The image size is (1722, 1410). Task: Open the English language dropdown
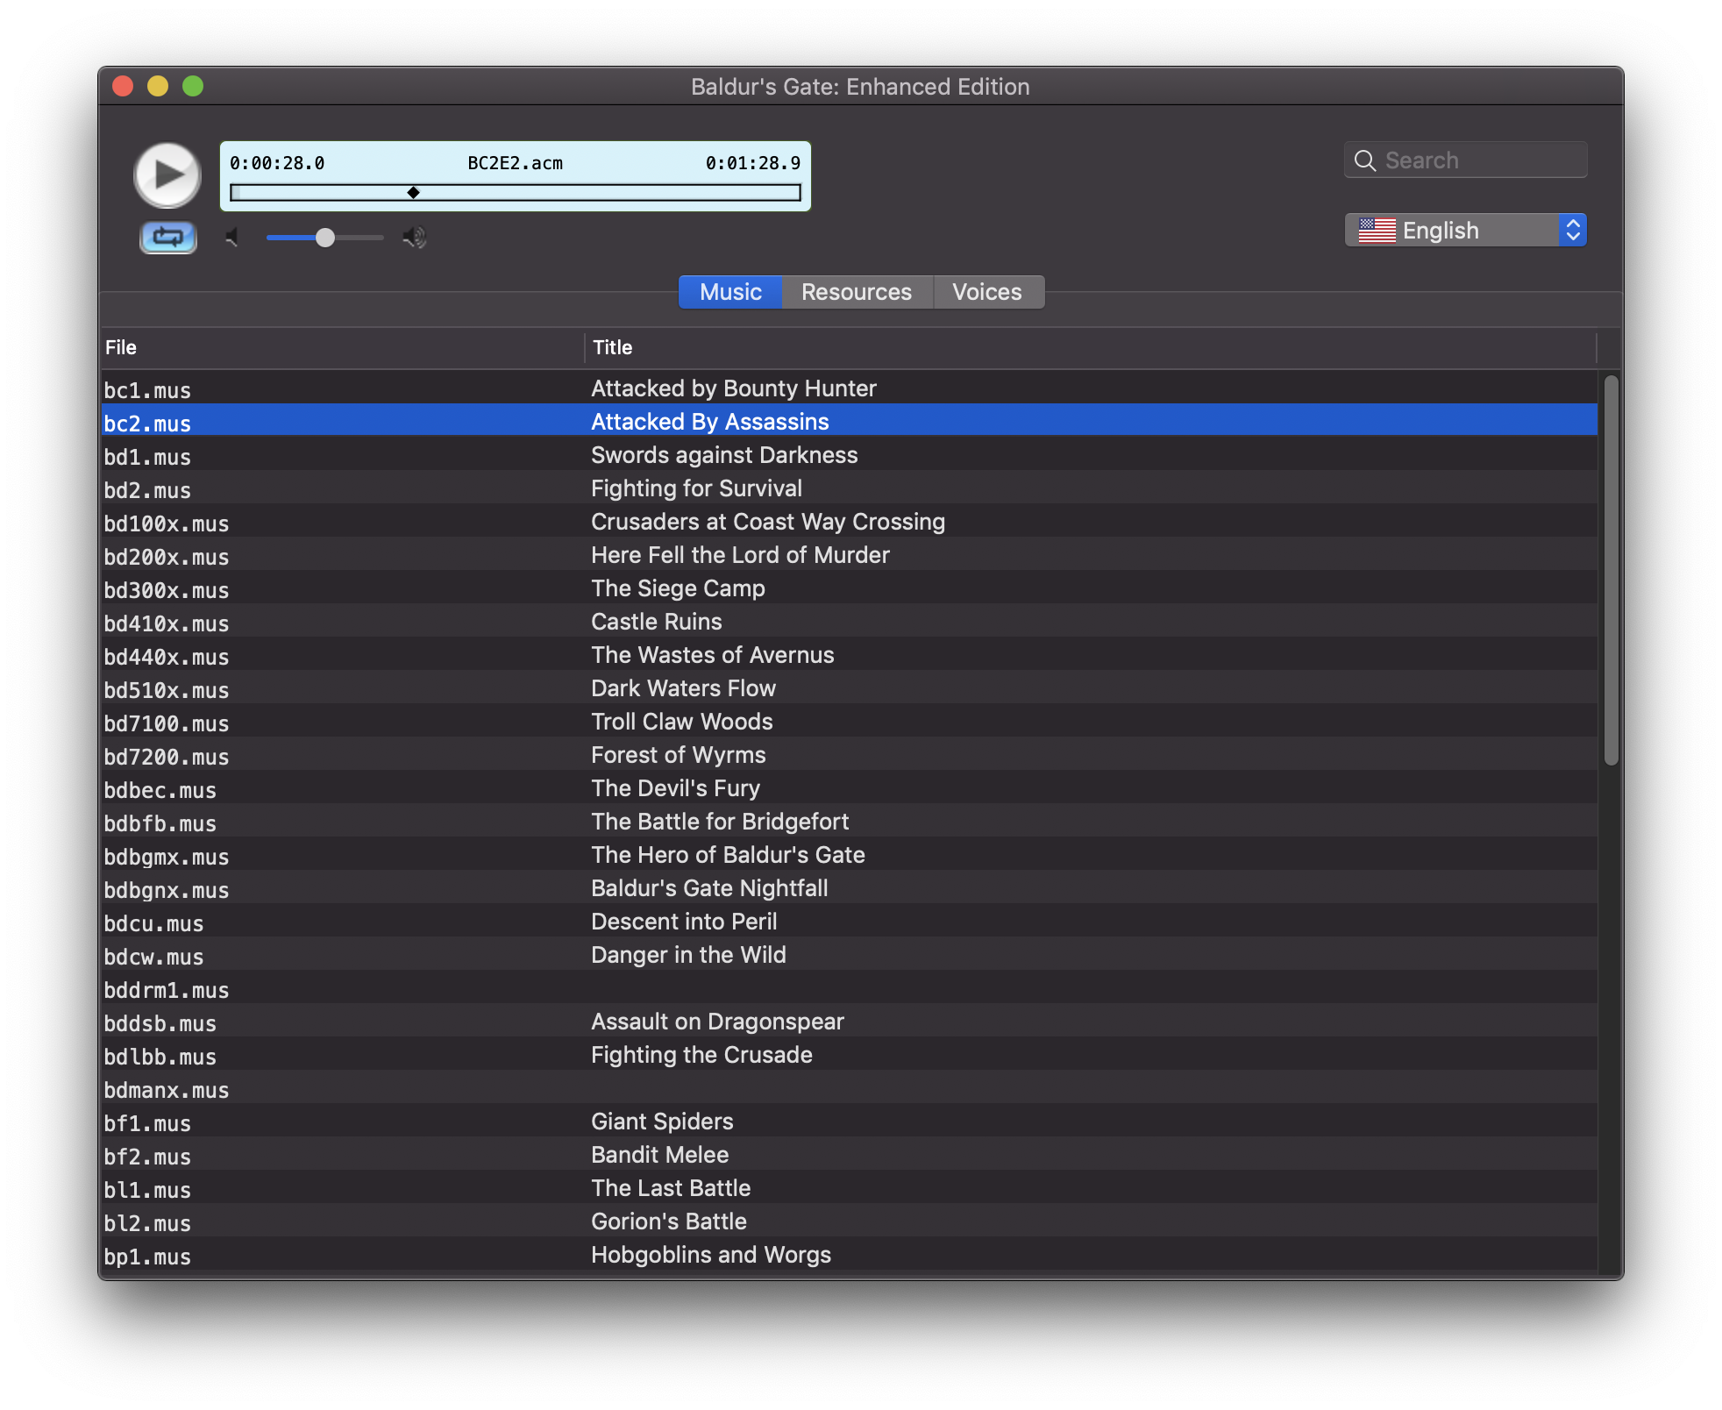(x=1465, y=231)
